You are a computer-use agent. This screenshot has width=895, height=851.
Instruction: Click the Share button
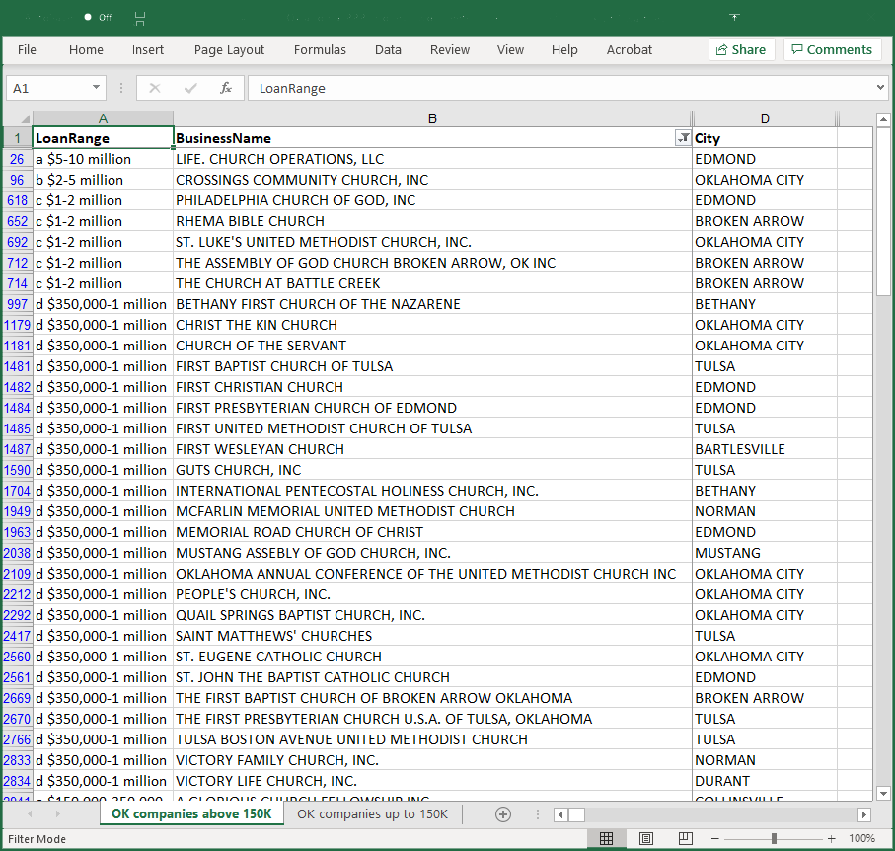(741, 49)
